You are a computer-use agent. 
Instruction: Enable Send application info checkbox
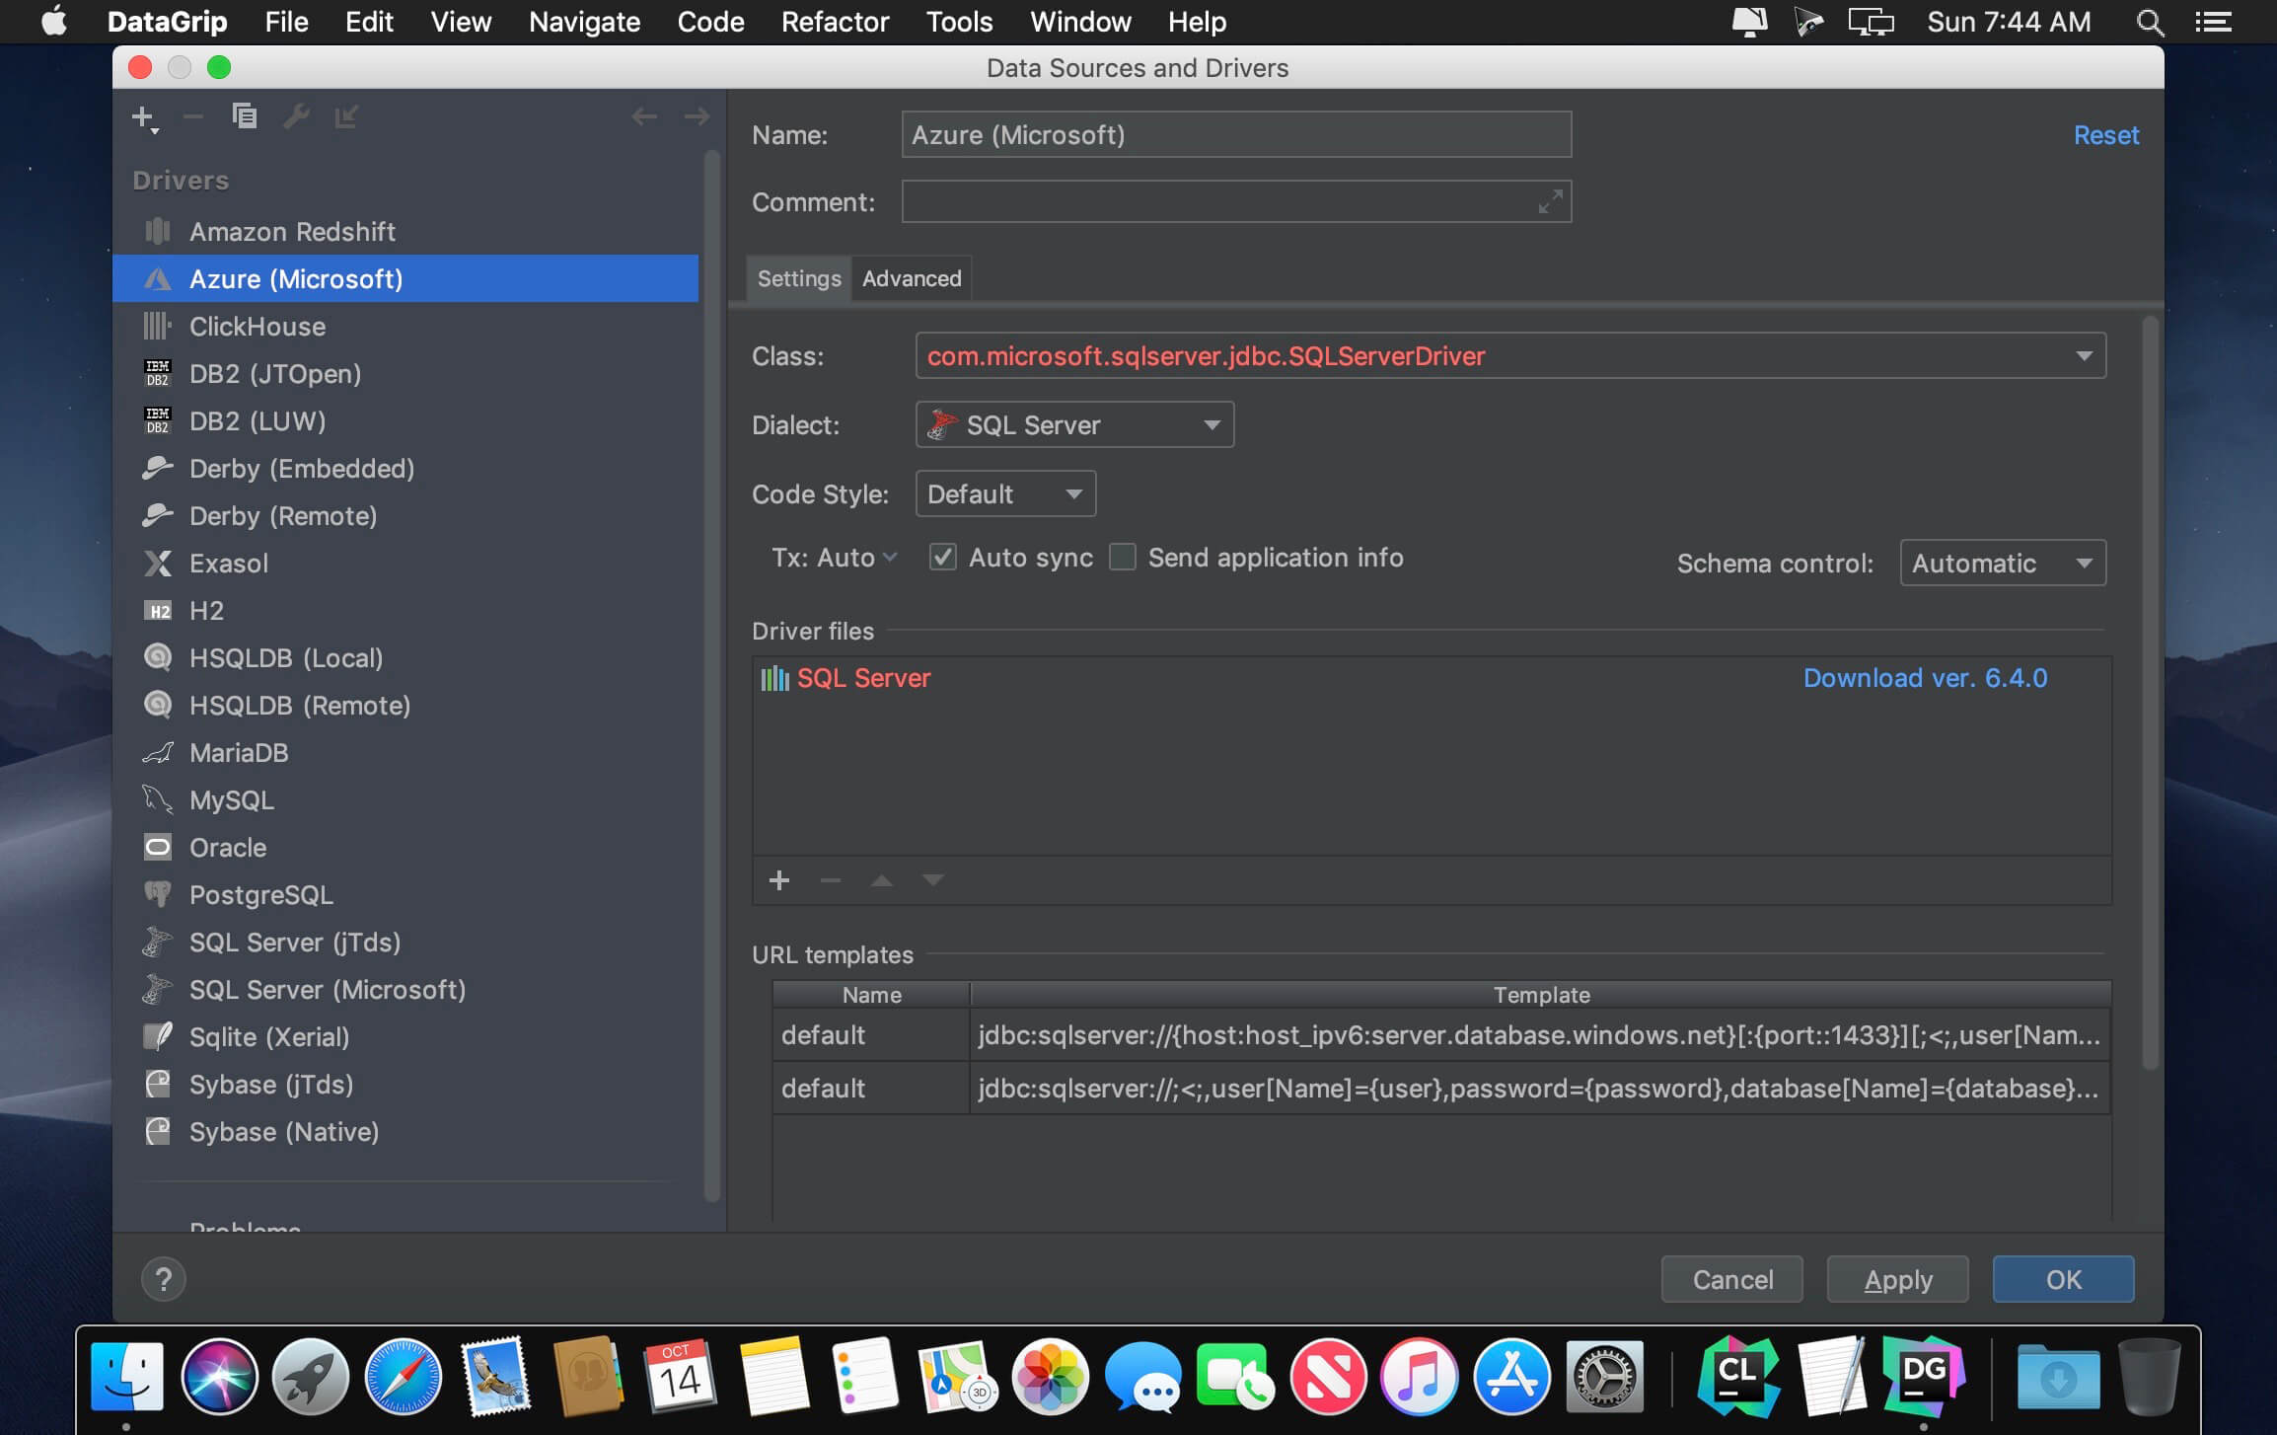[x=1123, y=558]
